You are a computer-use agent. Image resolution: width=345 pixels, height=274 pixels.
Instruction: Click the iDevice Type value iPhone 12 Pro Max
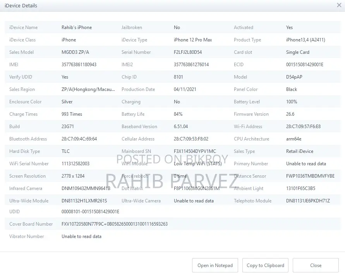coord(193,40)
